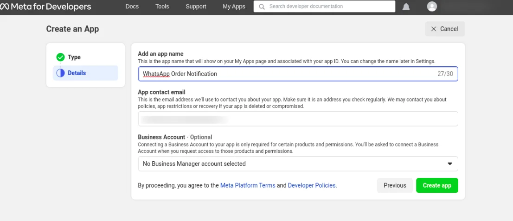Click the green checkmark beside Type

(60, 57)
